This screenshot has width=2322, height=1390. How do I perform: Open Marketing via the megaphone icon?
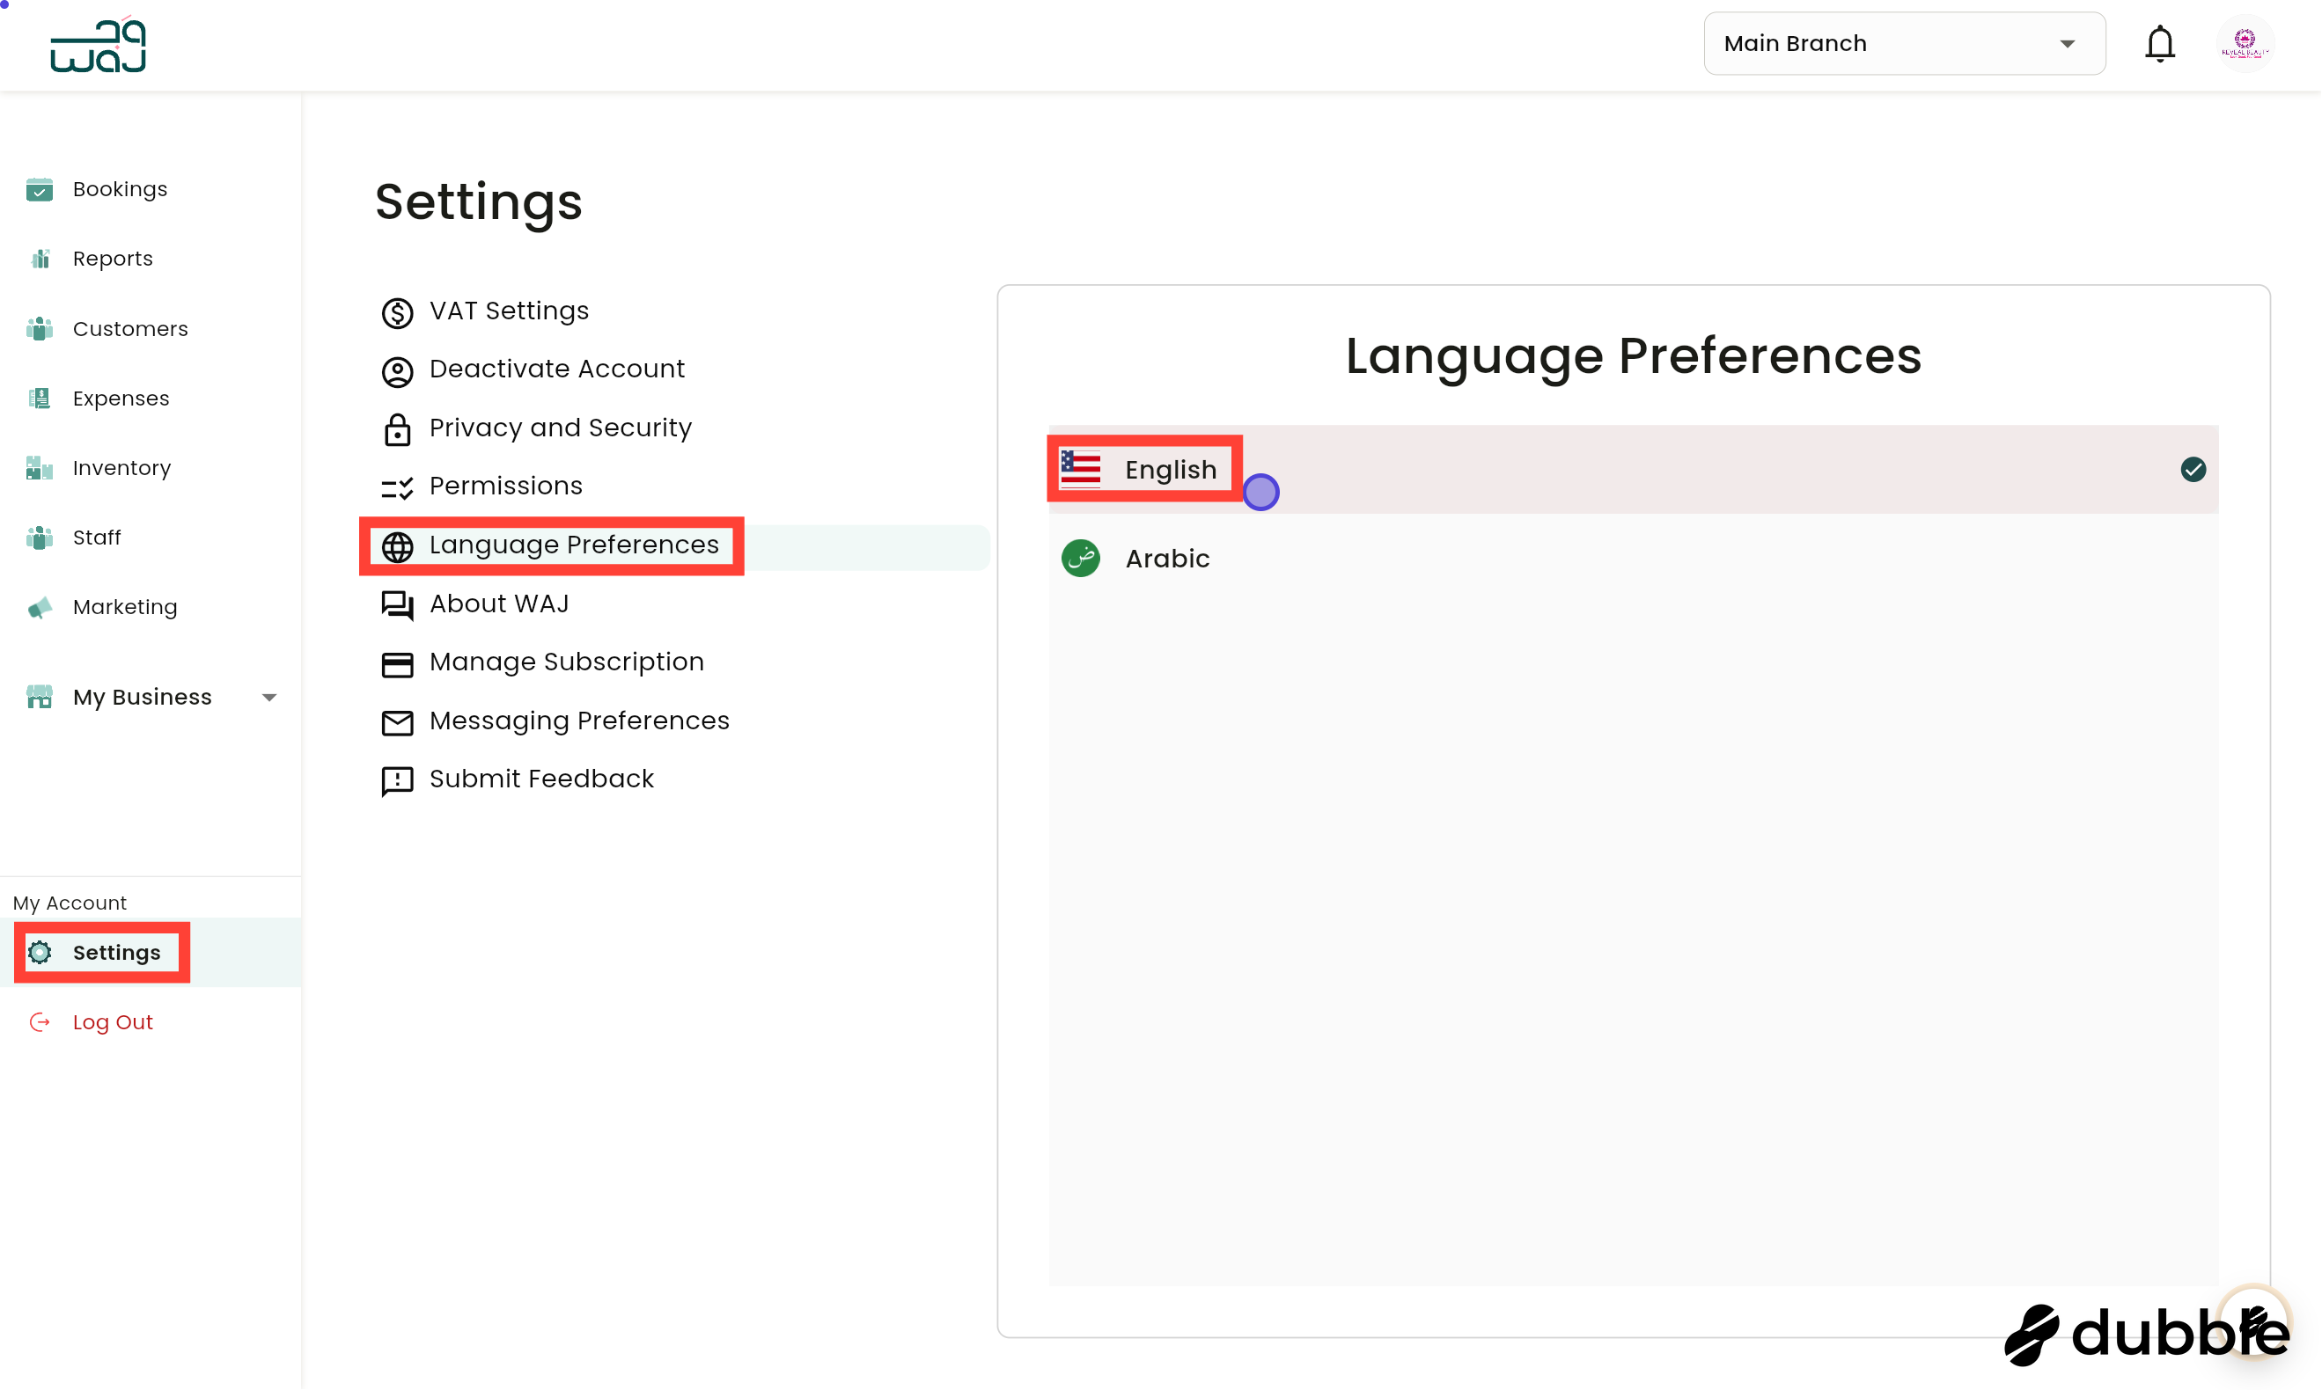pos(40,607)
